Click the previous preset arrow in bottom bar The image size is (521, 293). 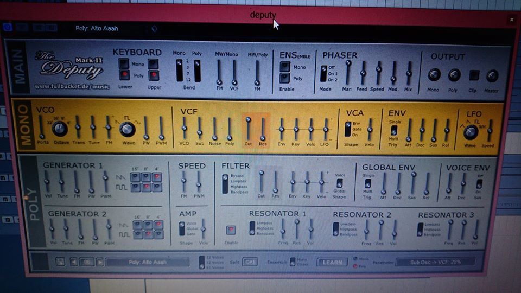[x=74, y=262]
